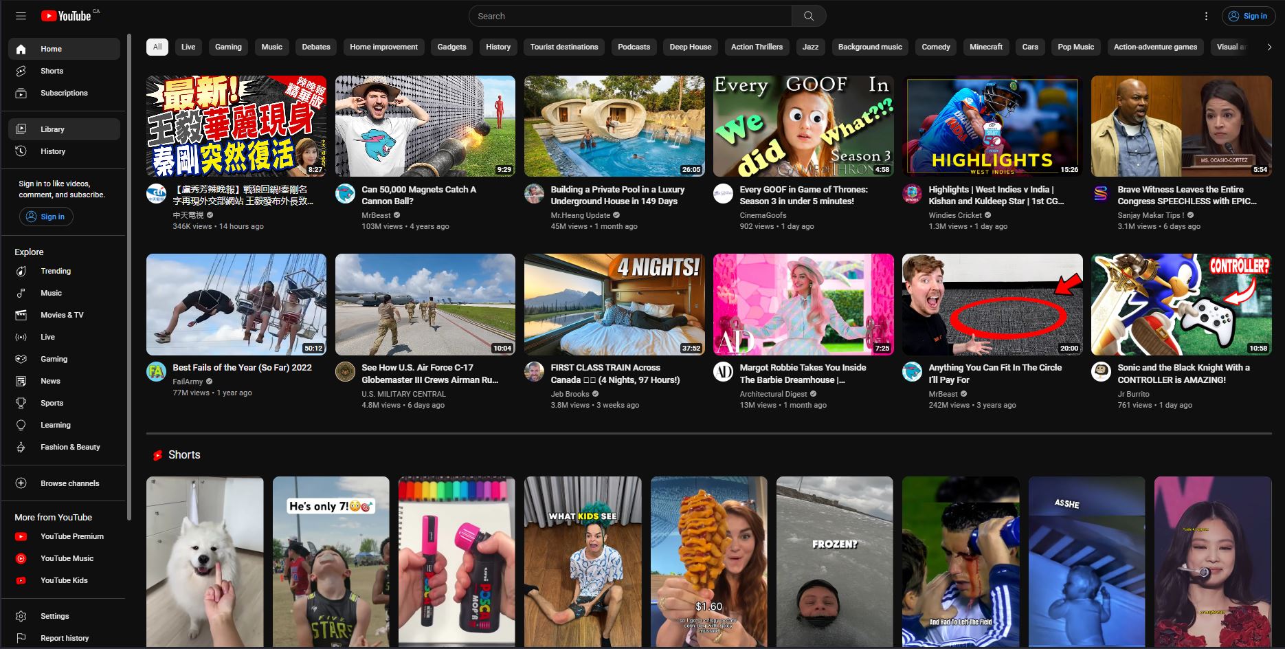The height and width of the screenshot is (649, 1285).
Task: Open the CinemaGoofs channel name
Action: 763,215
